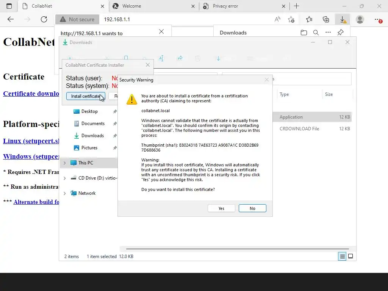Open the Linux (setupcert.sh) link
The height and width of the screenshot is (291, 388).
31,141
